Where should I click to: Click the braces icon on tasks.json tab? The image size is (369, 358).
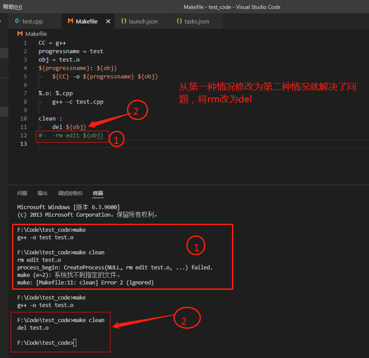pyautogui.click(x=179, y=21)
